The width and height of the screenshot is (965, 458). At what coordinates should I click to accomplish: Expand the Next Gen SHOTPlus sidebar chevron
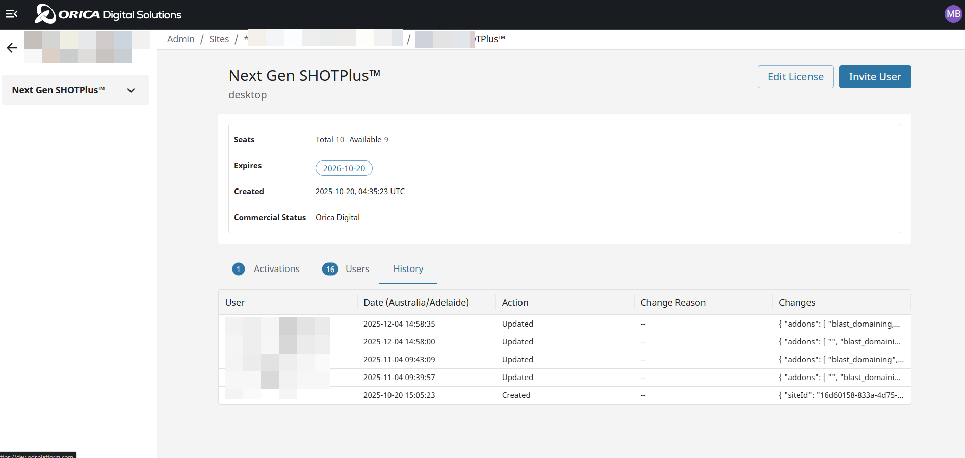pos(131,90)
